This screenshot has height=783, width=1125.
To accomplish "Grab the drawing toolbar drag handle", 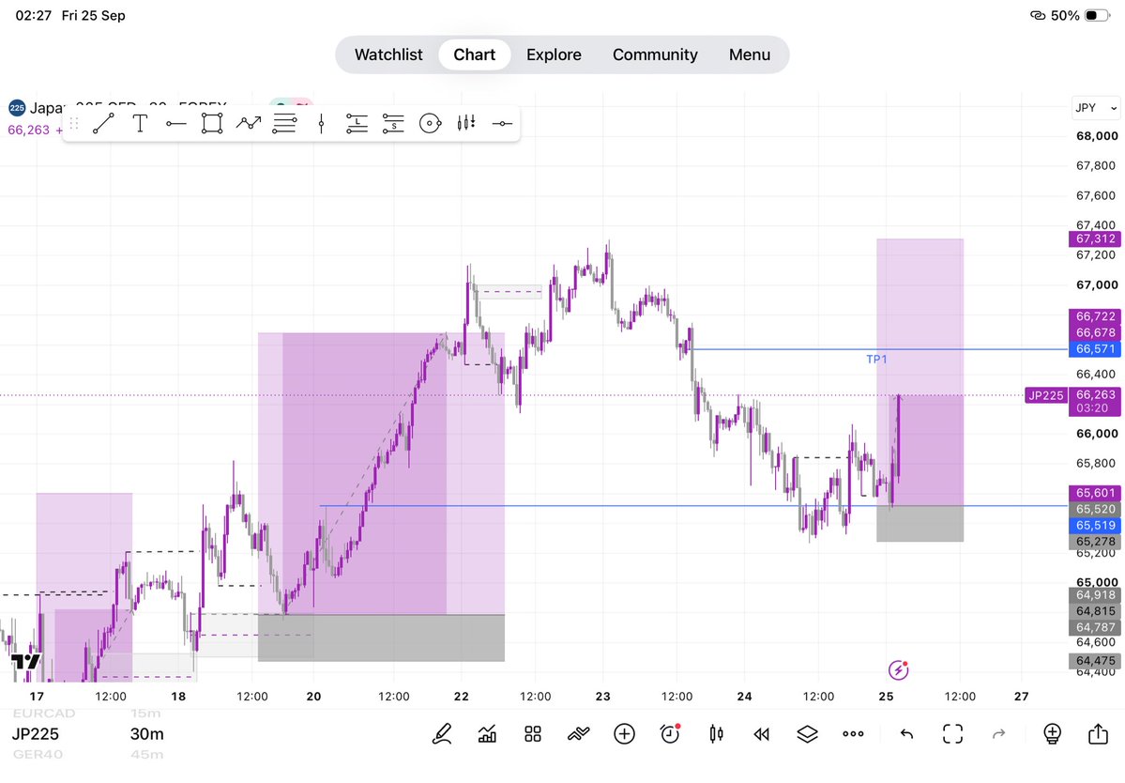I will (73, 123).
